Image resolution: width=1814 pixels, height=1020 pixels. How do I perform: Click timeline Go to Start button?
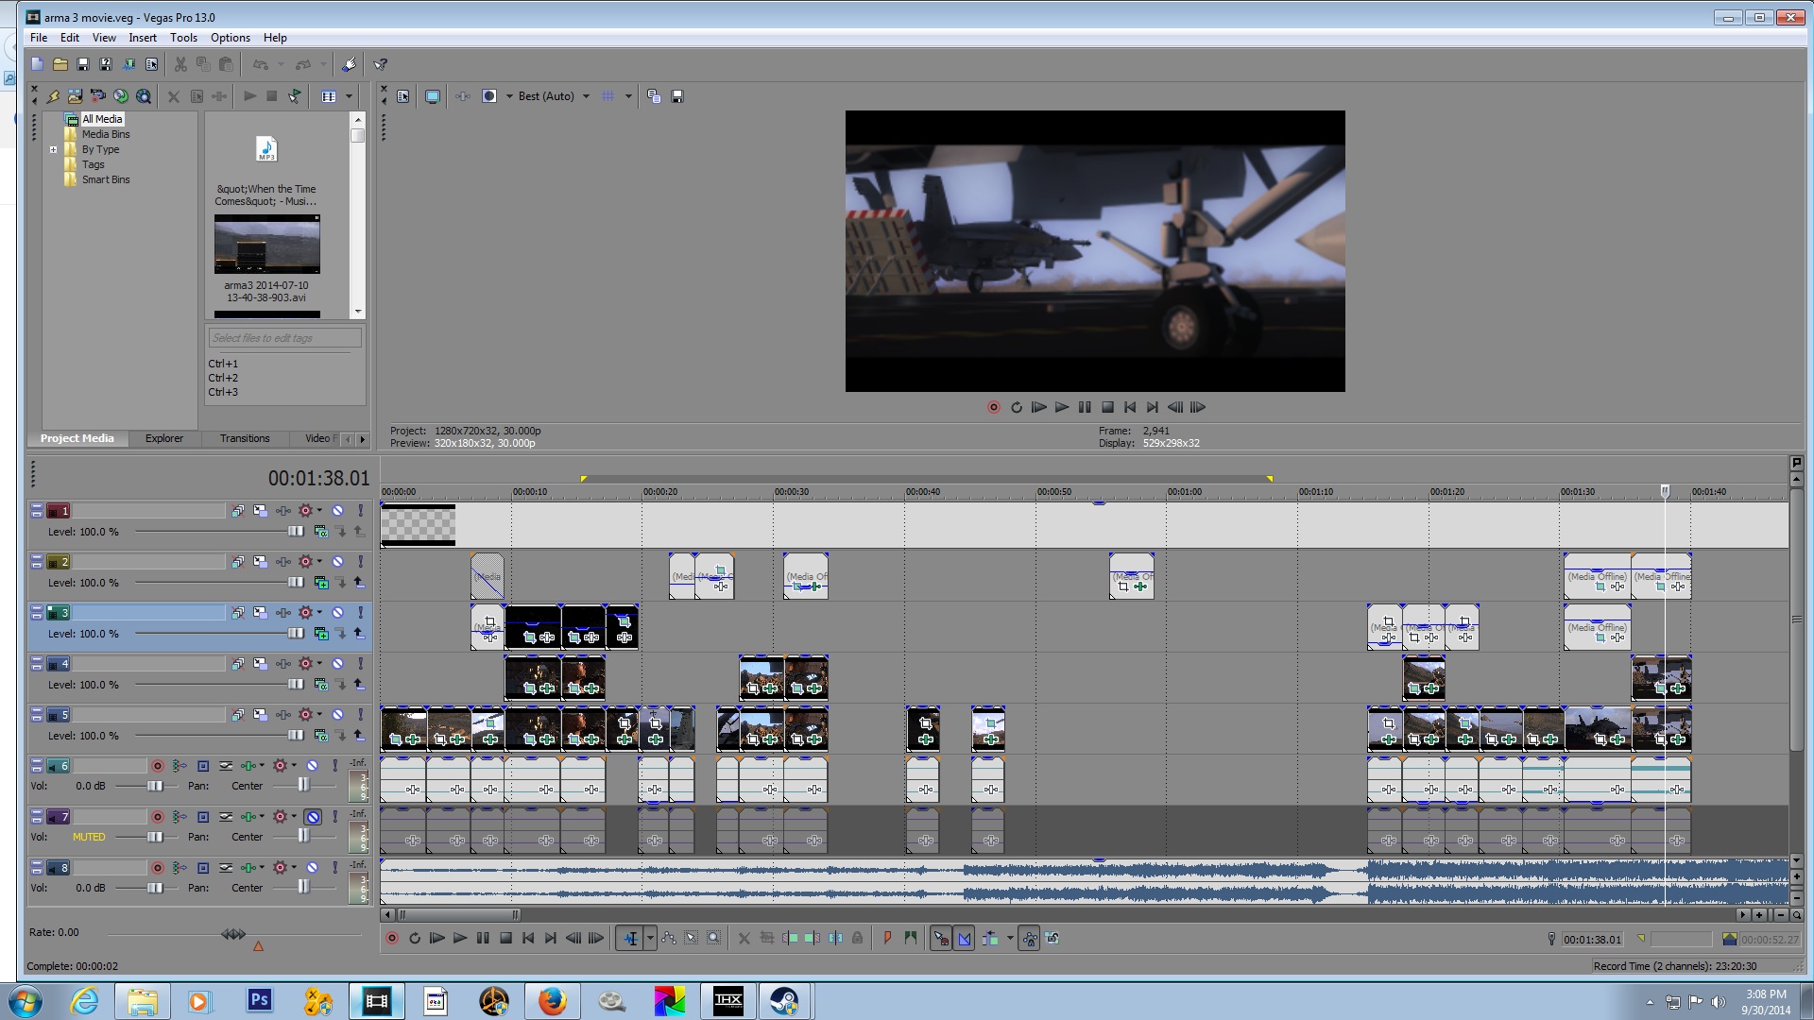pos(528,938)
